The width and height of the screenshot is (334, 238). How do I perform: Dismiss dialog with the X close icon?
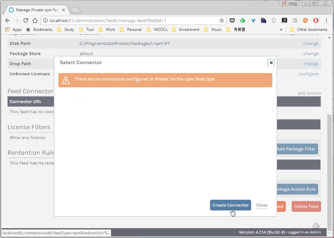coord(271,62)
